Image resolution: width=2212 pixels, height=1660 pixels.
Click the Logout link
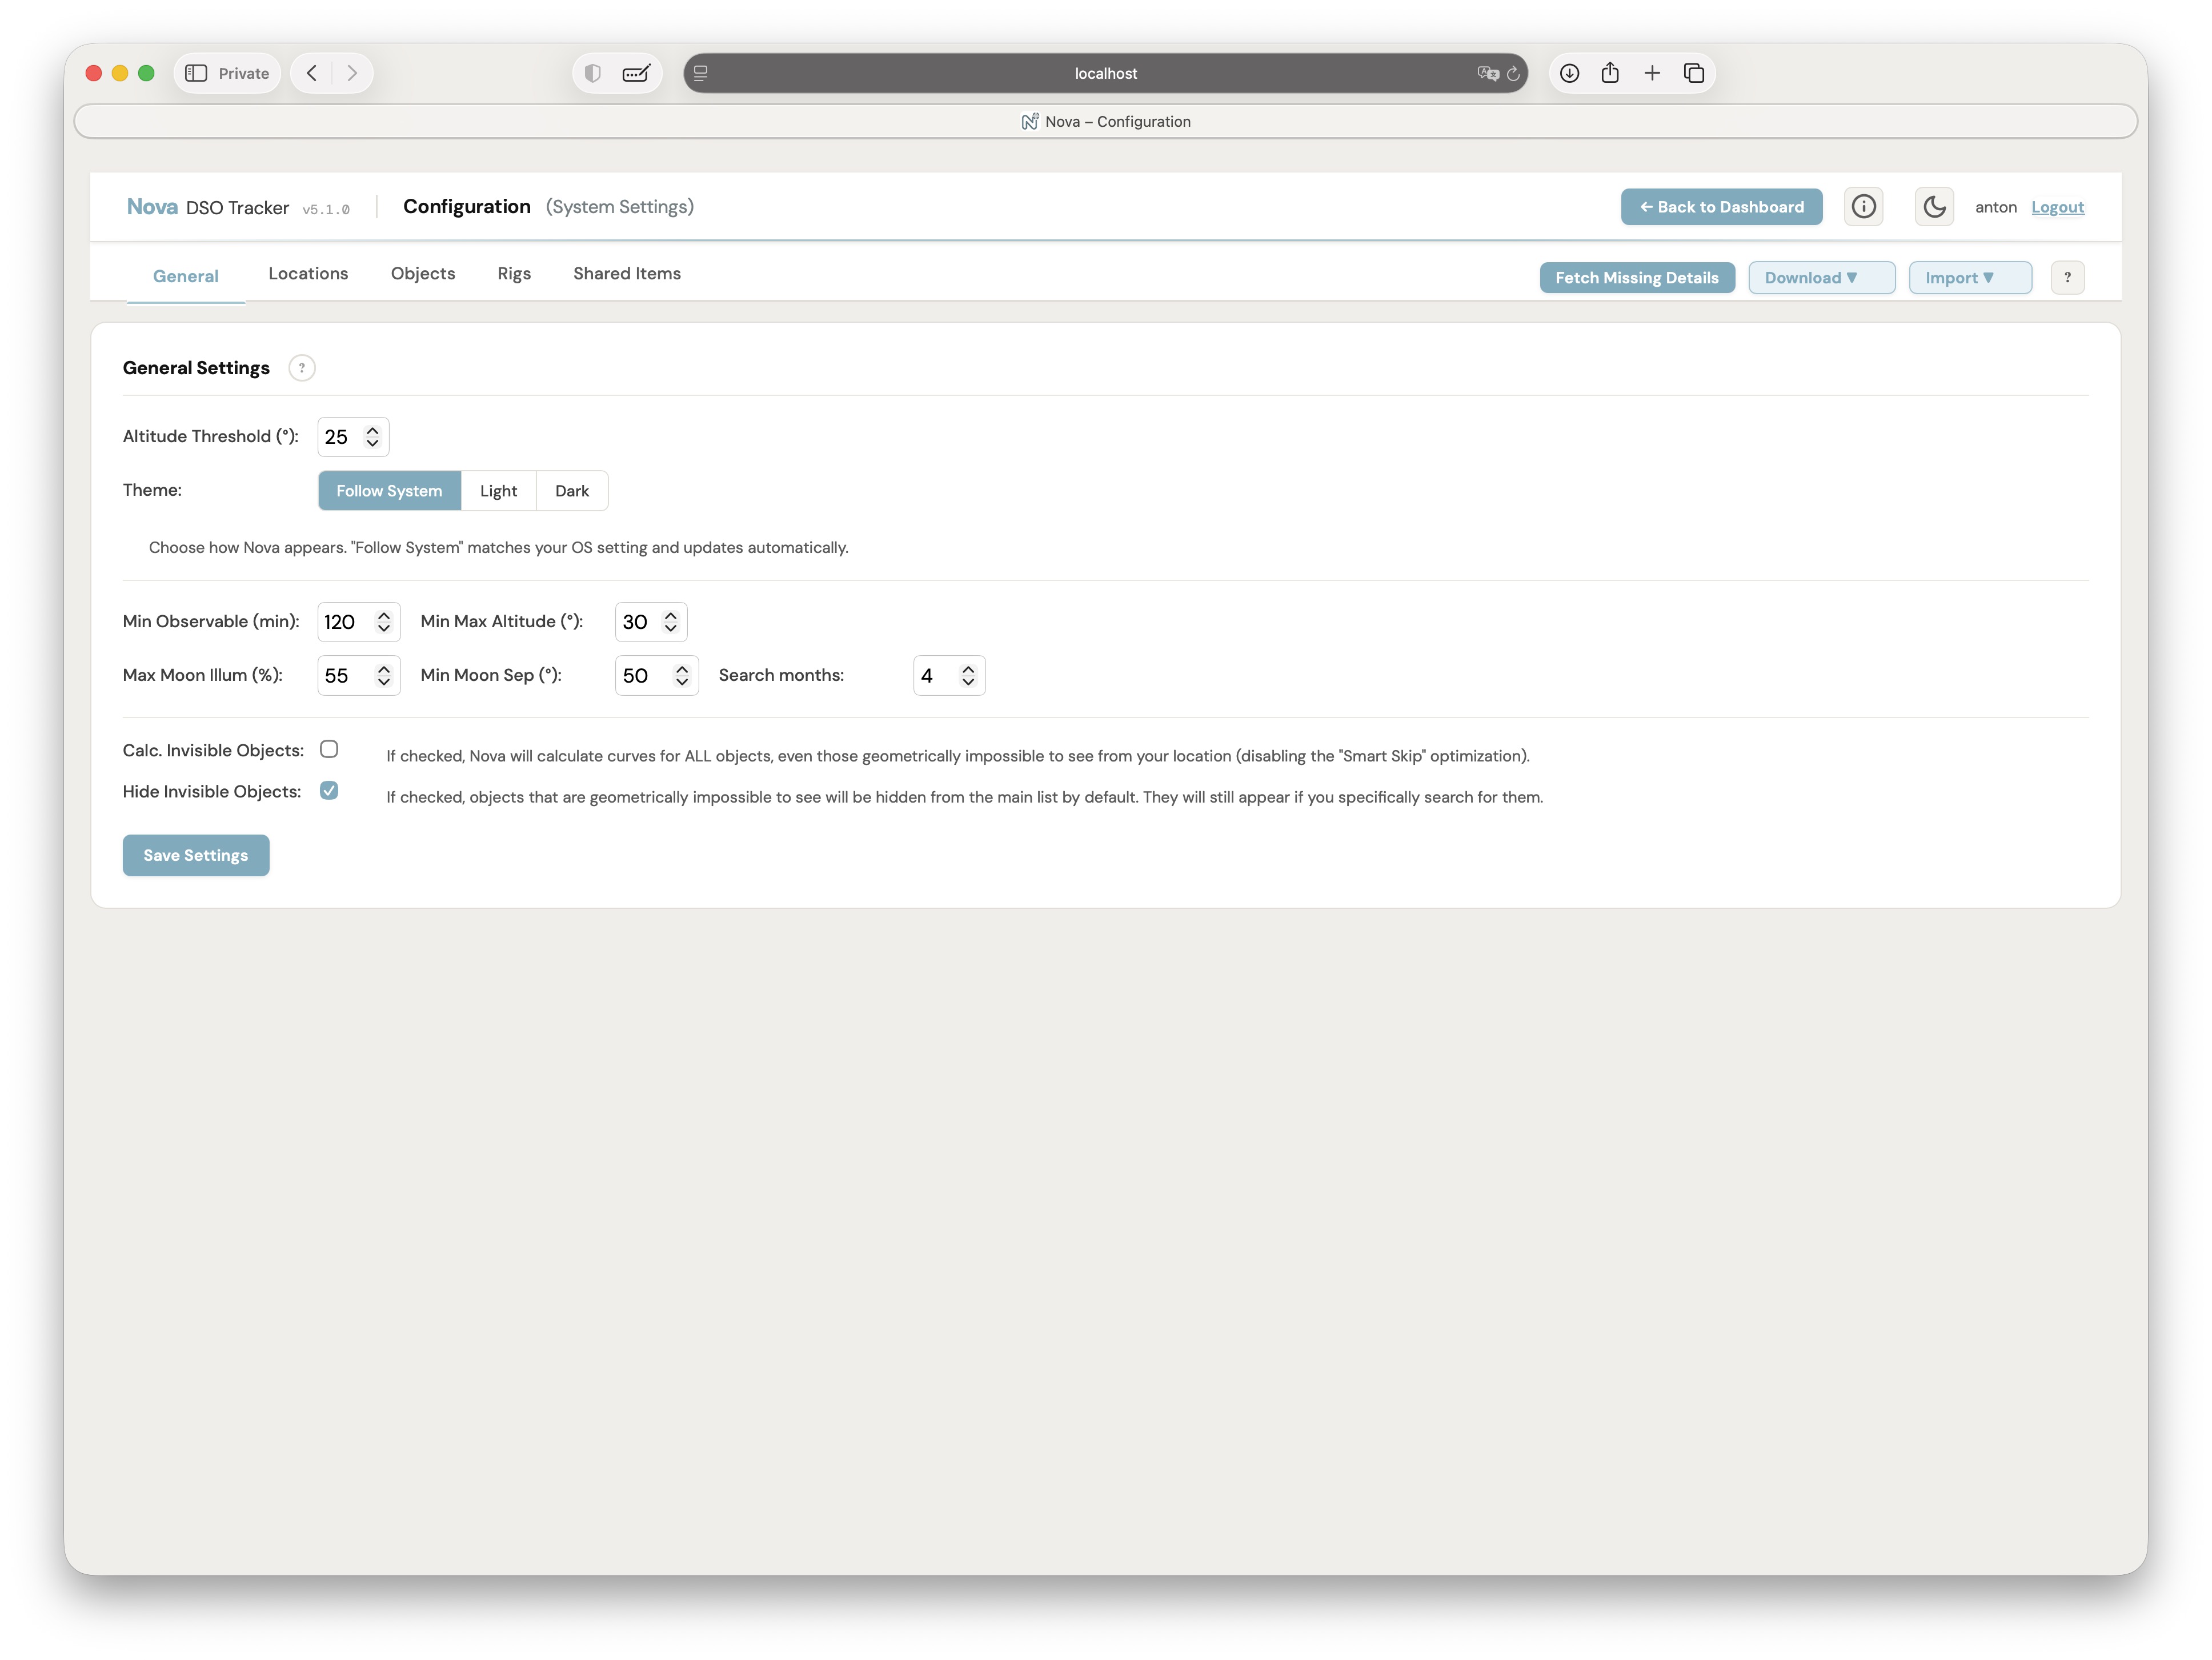point(2057,207)
